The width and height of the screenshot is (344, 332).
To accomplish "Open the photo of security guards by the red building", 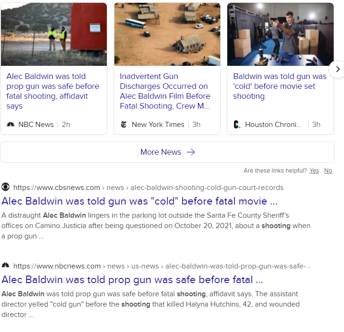I will [54, 34].
